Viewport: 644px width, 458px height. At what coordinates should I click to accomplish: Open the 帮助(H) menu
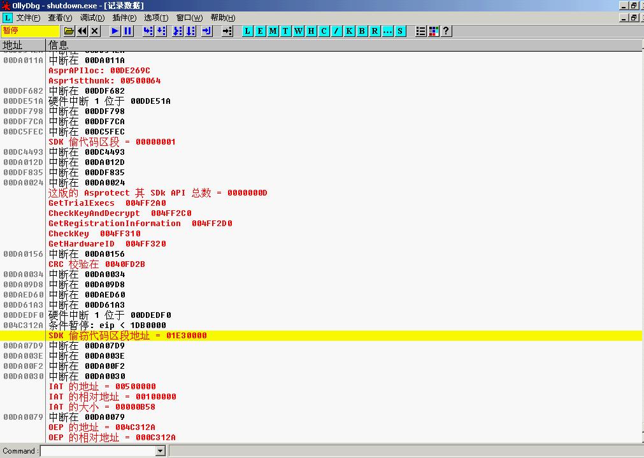tap(222, 18)
